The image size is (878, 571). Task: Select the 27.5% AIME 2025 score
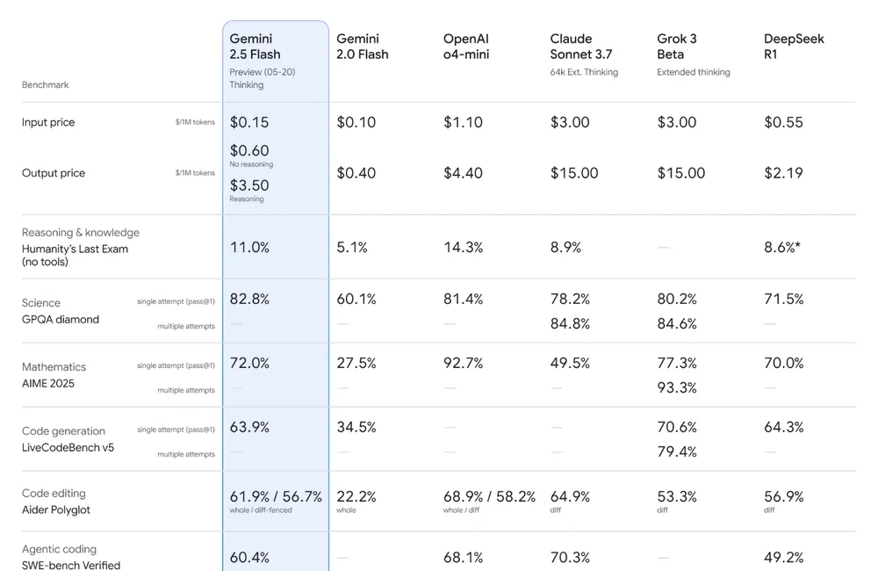point(356,363)
